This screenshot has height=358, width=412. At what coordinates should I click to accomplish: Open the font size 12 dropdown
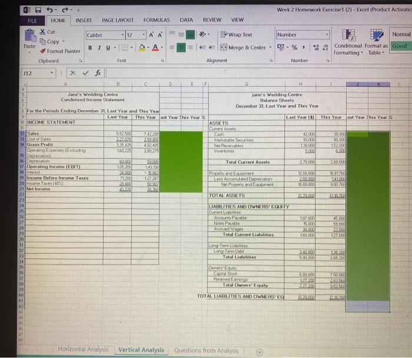coord(144,35)
